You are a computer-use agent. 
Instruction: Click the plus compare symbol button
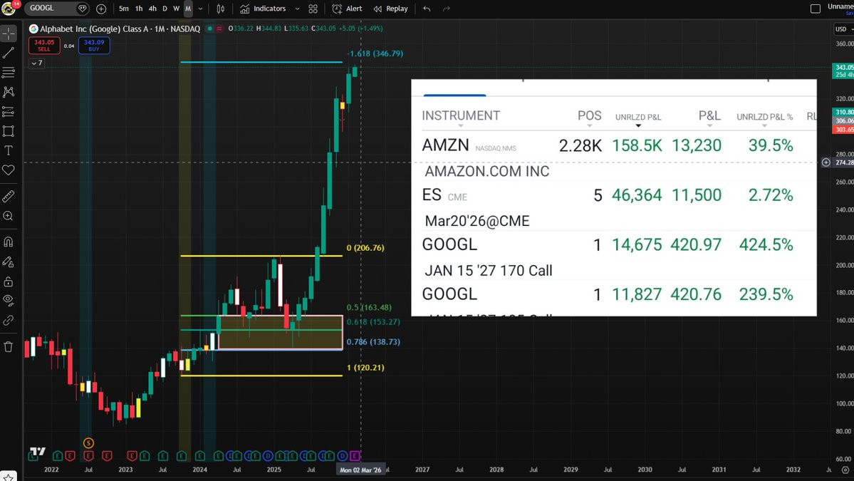pyautogui.click(x=101, y=9)
